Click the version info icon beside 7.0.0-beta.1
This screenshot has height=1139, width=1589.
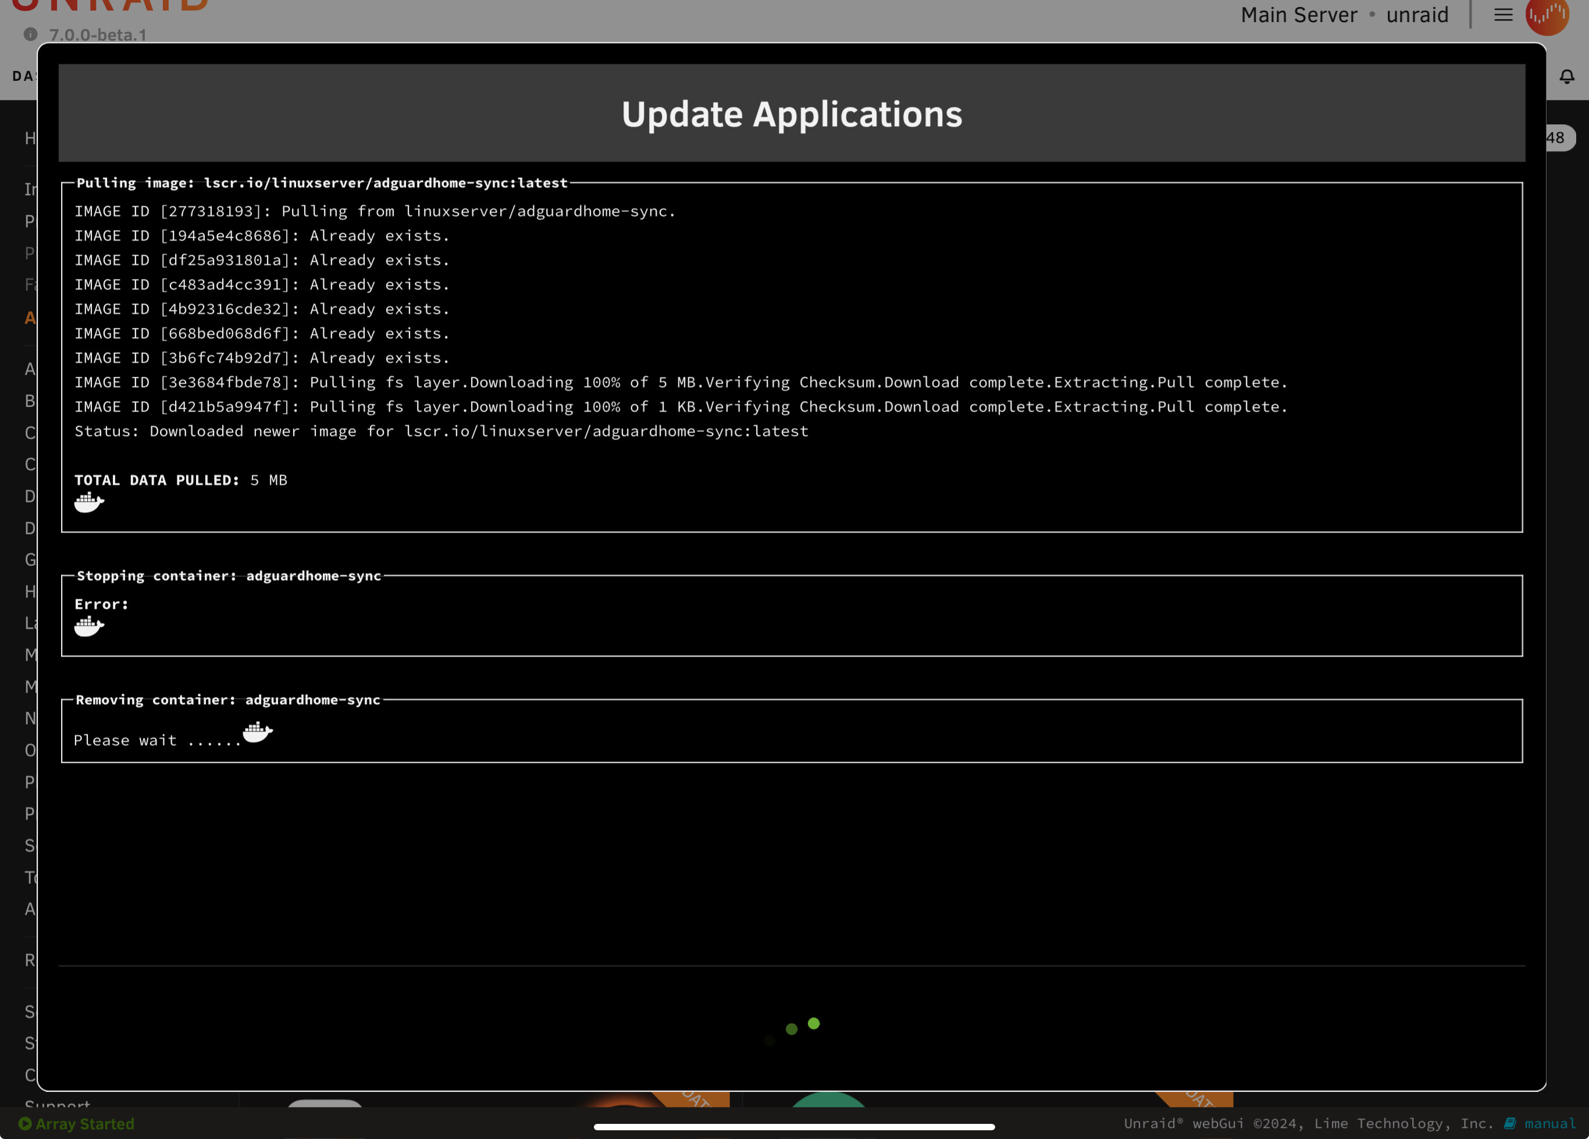30,34
